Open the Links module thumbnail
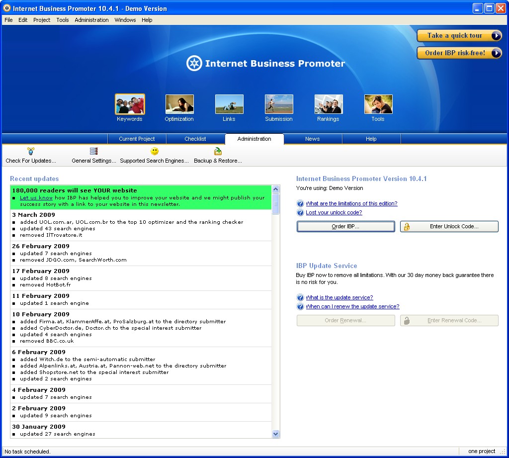The image size is (509, 458). [x=229, y=104]
